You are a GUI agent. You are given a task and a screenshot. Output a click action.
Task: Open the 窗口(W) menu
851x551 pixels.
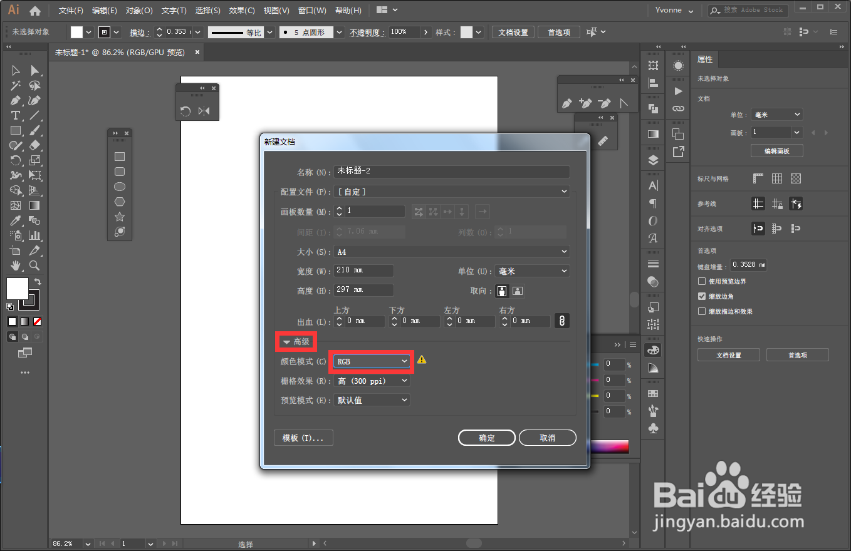click(x=312, y=11)
